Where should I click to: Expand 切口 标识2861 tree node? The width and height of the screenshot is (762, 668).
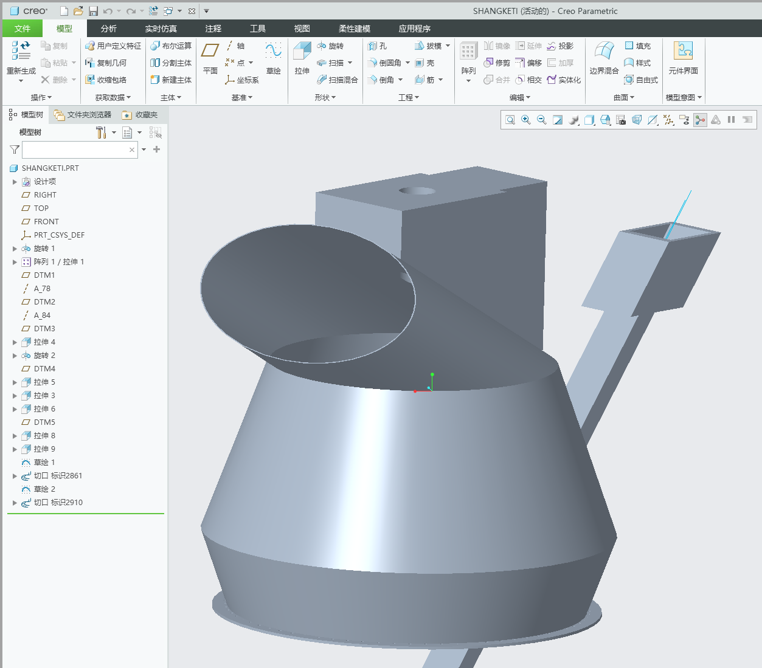click(15, 476)
